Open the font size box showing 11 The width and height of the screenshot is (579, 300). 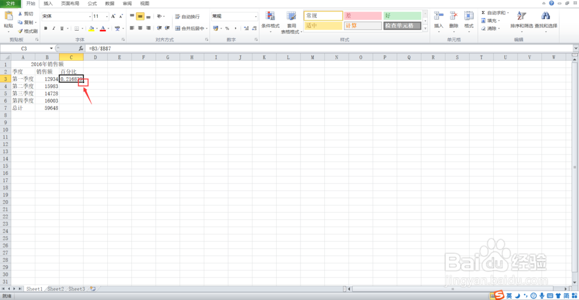coord(100,17)
